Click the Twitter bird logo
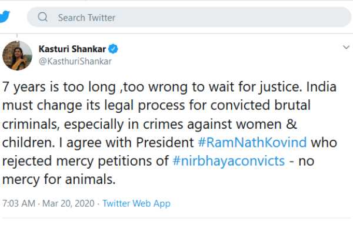Screen dimensions: 353x228 [x=5, y=16]
